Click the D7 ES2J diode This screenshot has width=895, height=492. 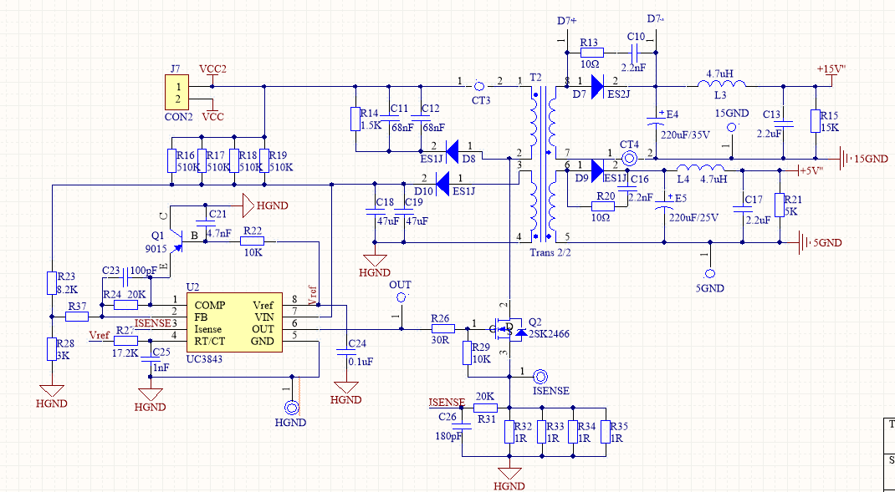coord(596,84)
